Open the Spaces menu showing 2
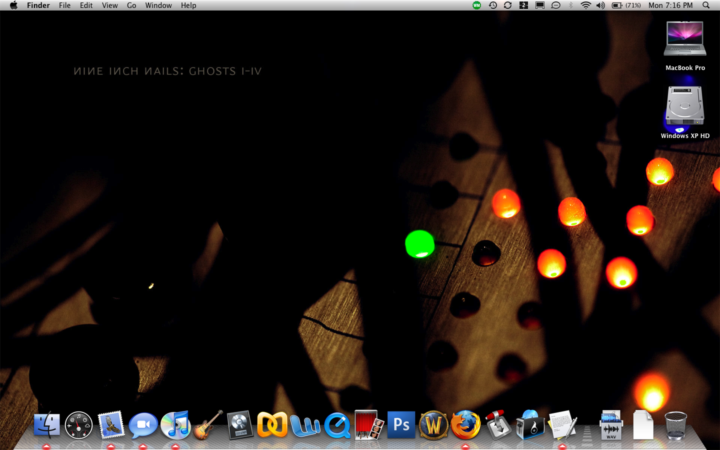 [523, 5]
